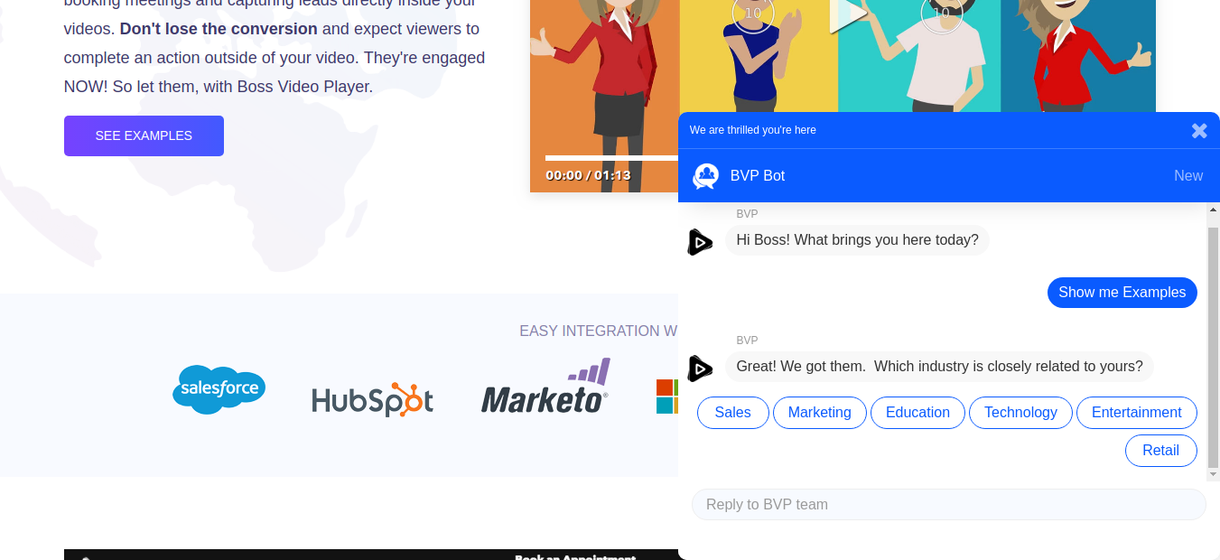The height and width of the screenshot is (560, 1220).
Task: Click the video progress bar
Action: click(x=612, y=158)
